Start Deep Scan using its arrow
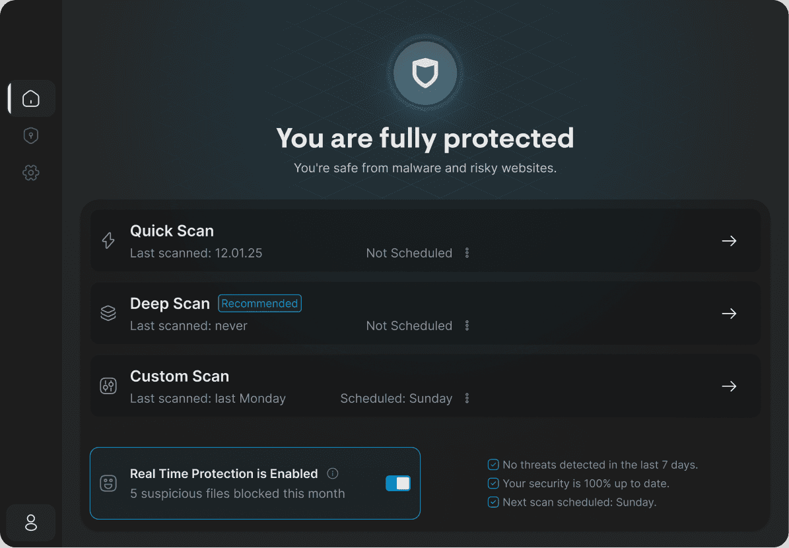This screenshot has width=789, height=548. pos(729,314)
